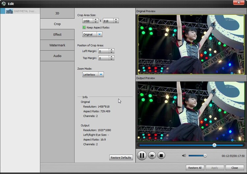Stop the preview playback
The height and width of the screenshot is (174, 247).
click(x=161, y=156)
